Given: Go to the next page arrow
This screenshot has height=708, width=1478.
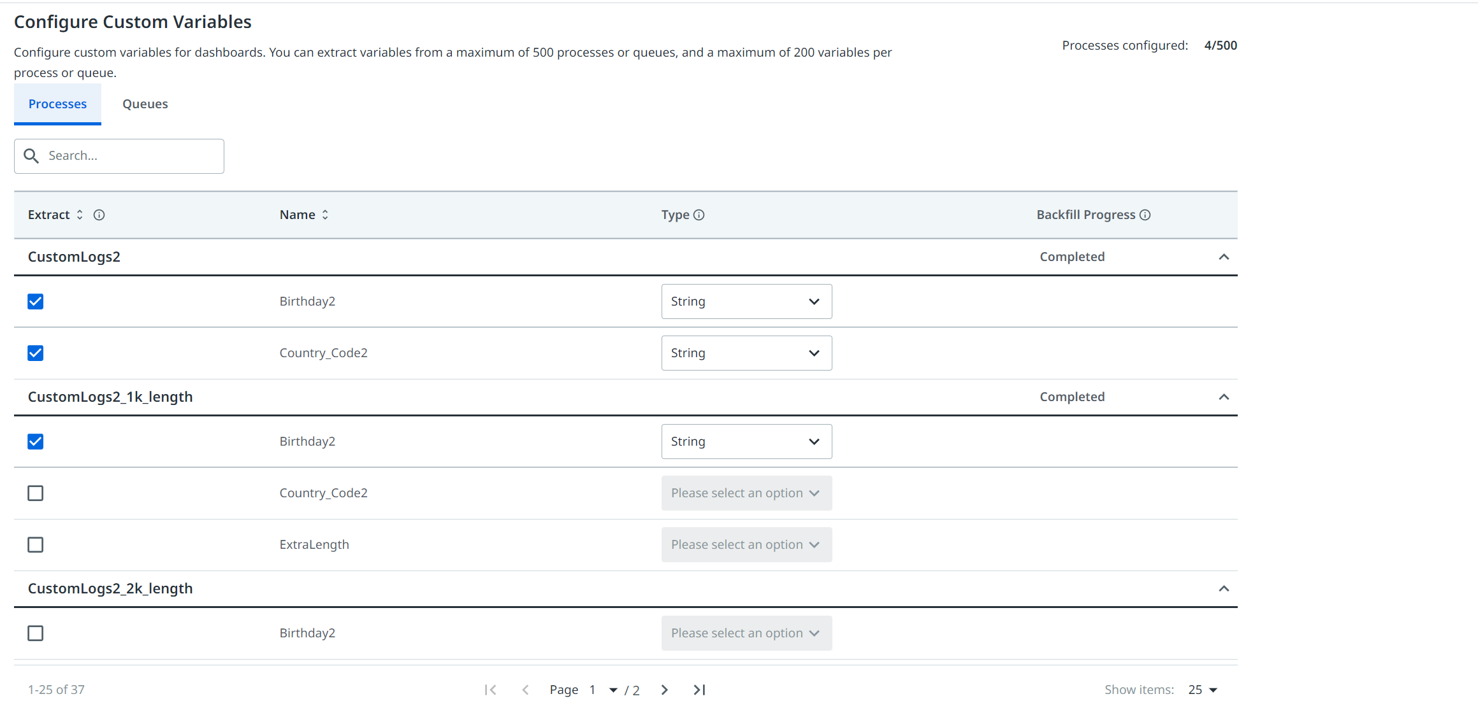Looking at the screenshot, I should 665,690.
